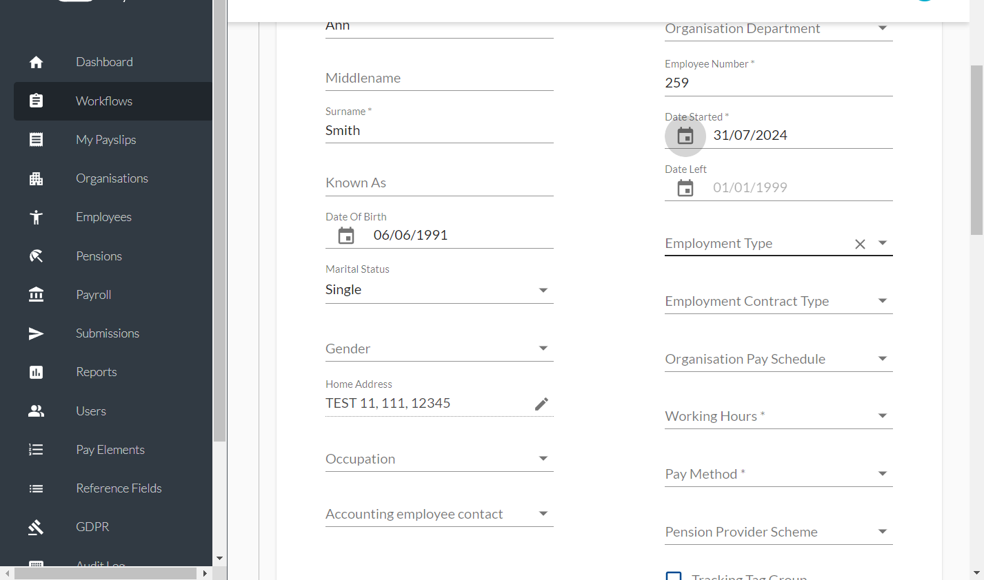Open the Date Left calendar picker

[685, 188]
